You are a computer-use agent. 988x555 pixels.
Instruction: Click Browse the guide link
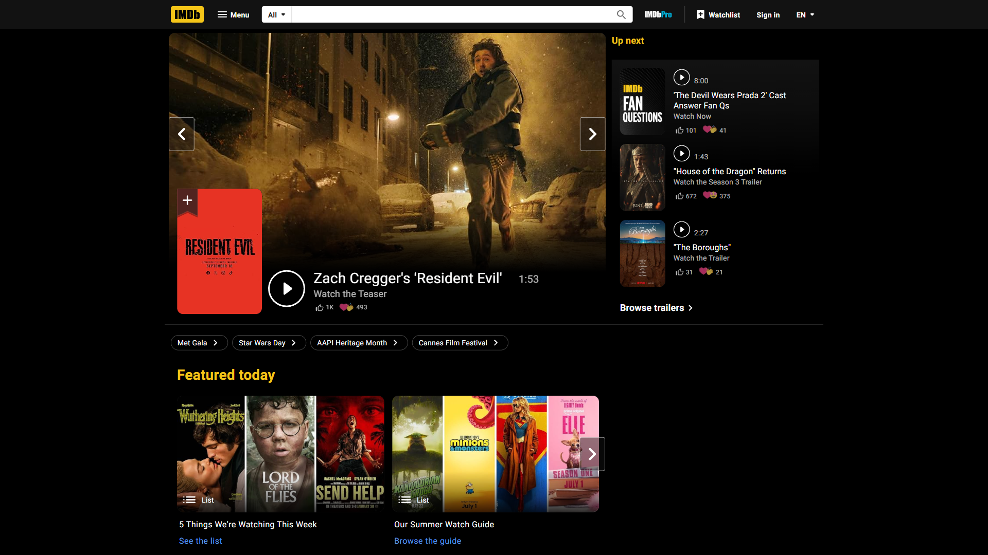[428, 541]
